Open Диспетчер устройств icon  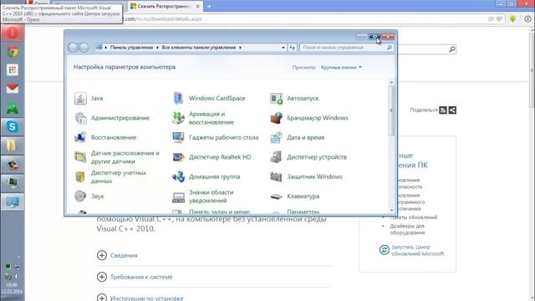click(276, 157)
